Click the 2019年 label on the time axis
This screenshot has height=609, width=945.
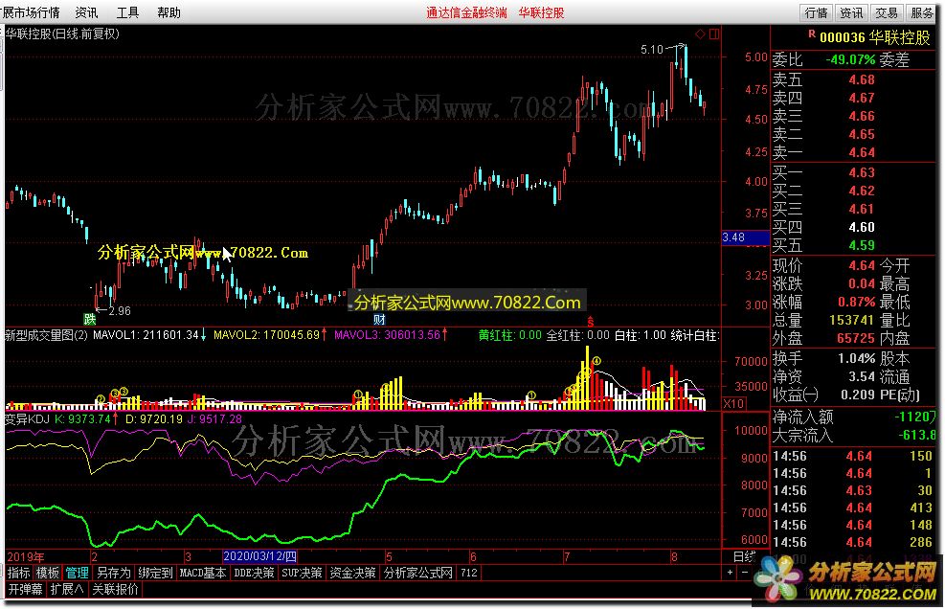tap(25, 556)
